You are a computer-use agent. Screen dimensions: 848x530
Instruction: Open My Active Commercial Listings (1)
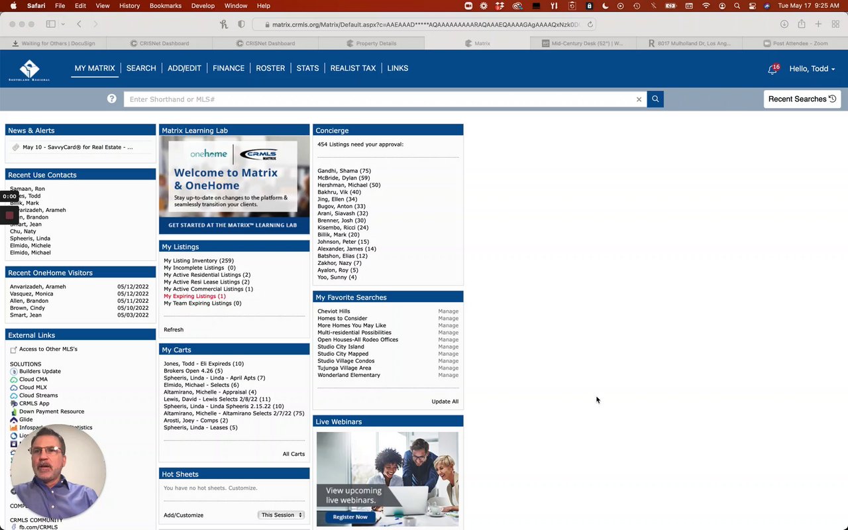[x=208, y=289]
